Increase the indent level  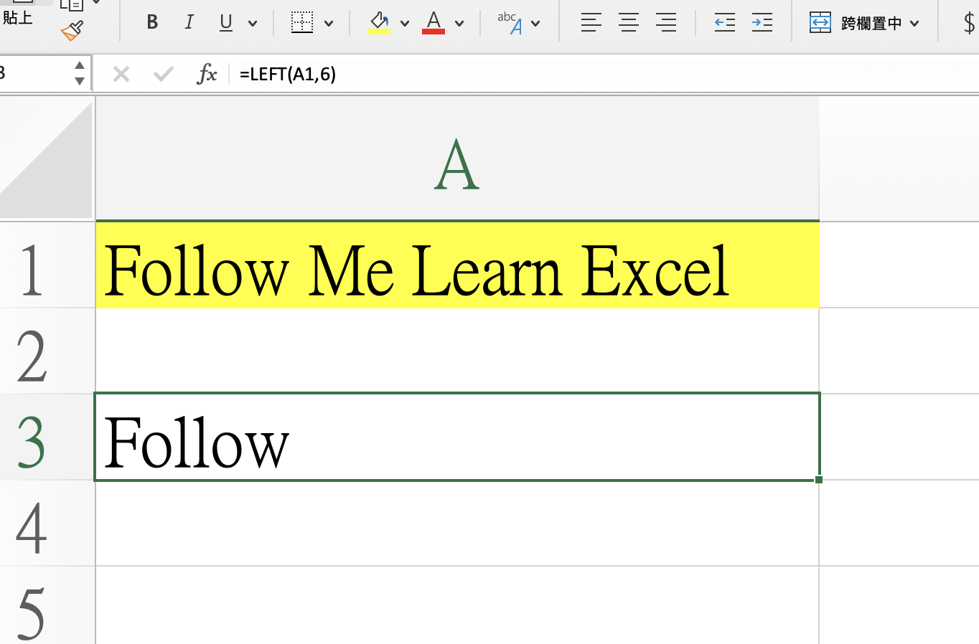pos(762,23)
